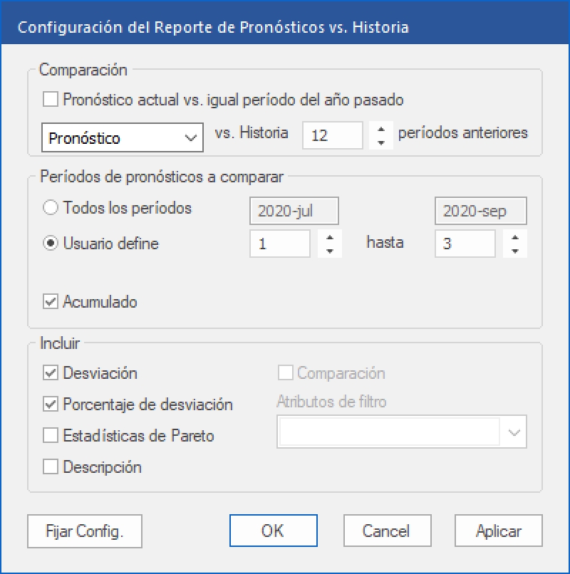Image resolution: width=570 pixels, height=574 pixels.
Task: Toggle the Desviación checkbox
Action: click(51, 373)
